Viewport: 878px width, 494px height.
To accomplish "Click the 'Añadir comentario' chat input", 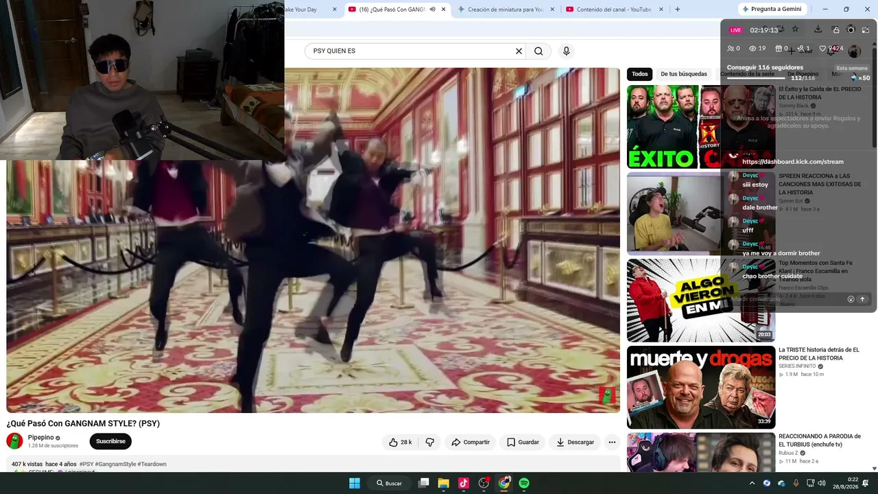I will pos(786,299).
